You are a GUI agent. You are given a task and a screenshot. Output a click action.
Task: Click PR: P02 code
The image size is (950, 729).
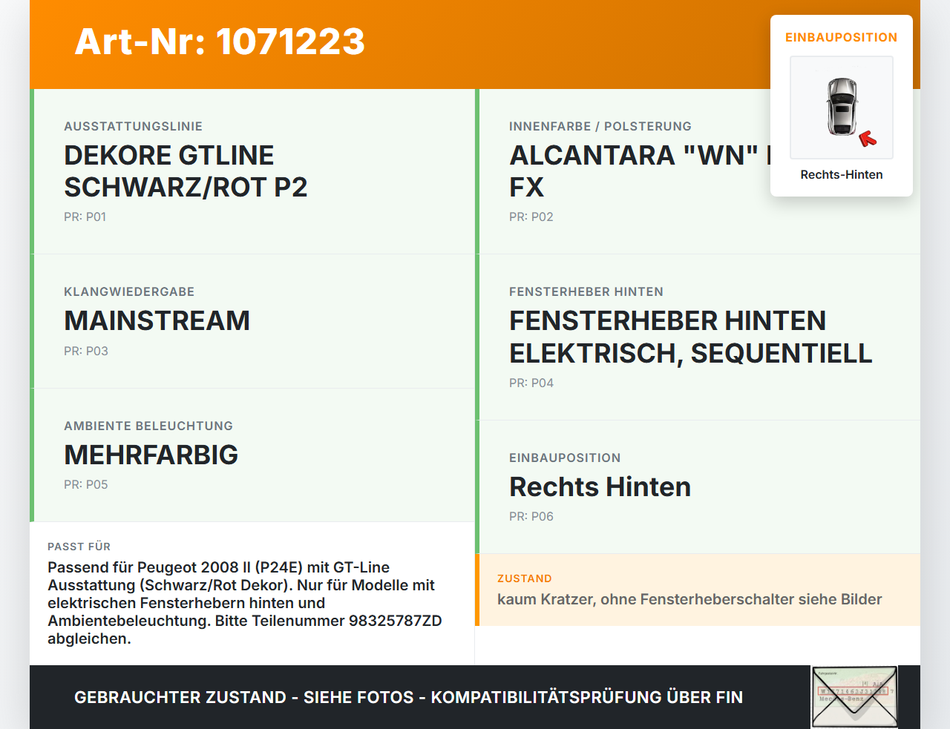[x=531, y=217]
